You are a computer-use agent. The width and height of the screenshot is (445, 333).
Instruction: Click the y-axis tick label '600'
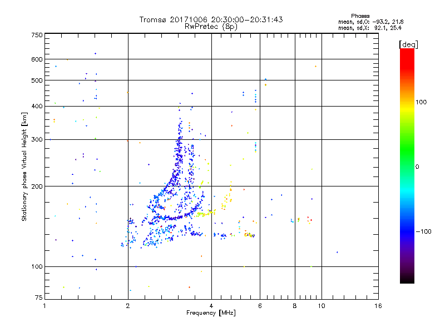pyautogui.click(x=37, y=59)
